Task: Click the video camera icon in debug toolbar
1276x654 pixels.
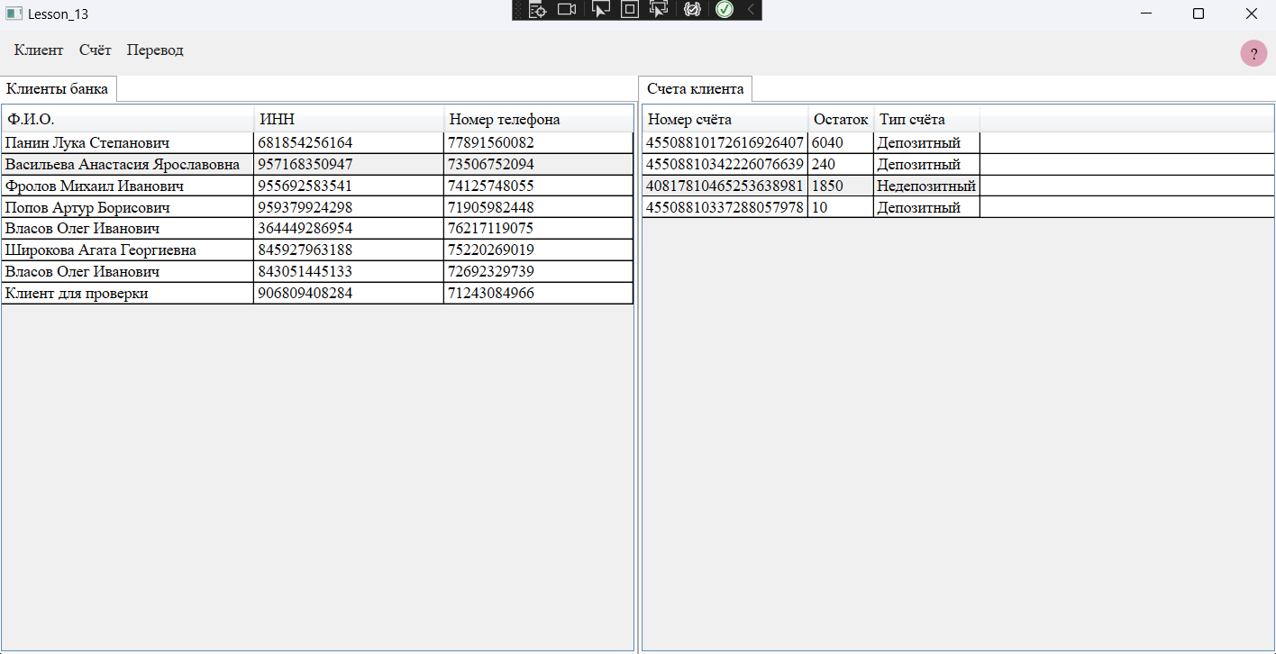Action: 567,10
